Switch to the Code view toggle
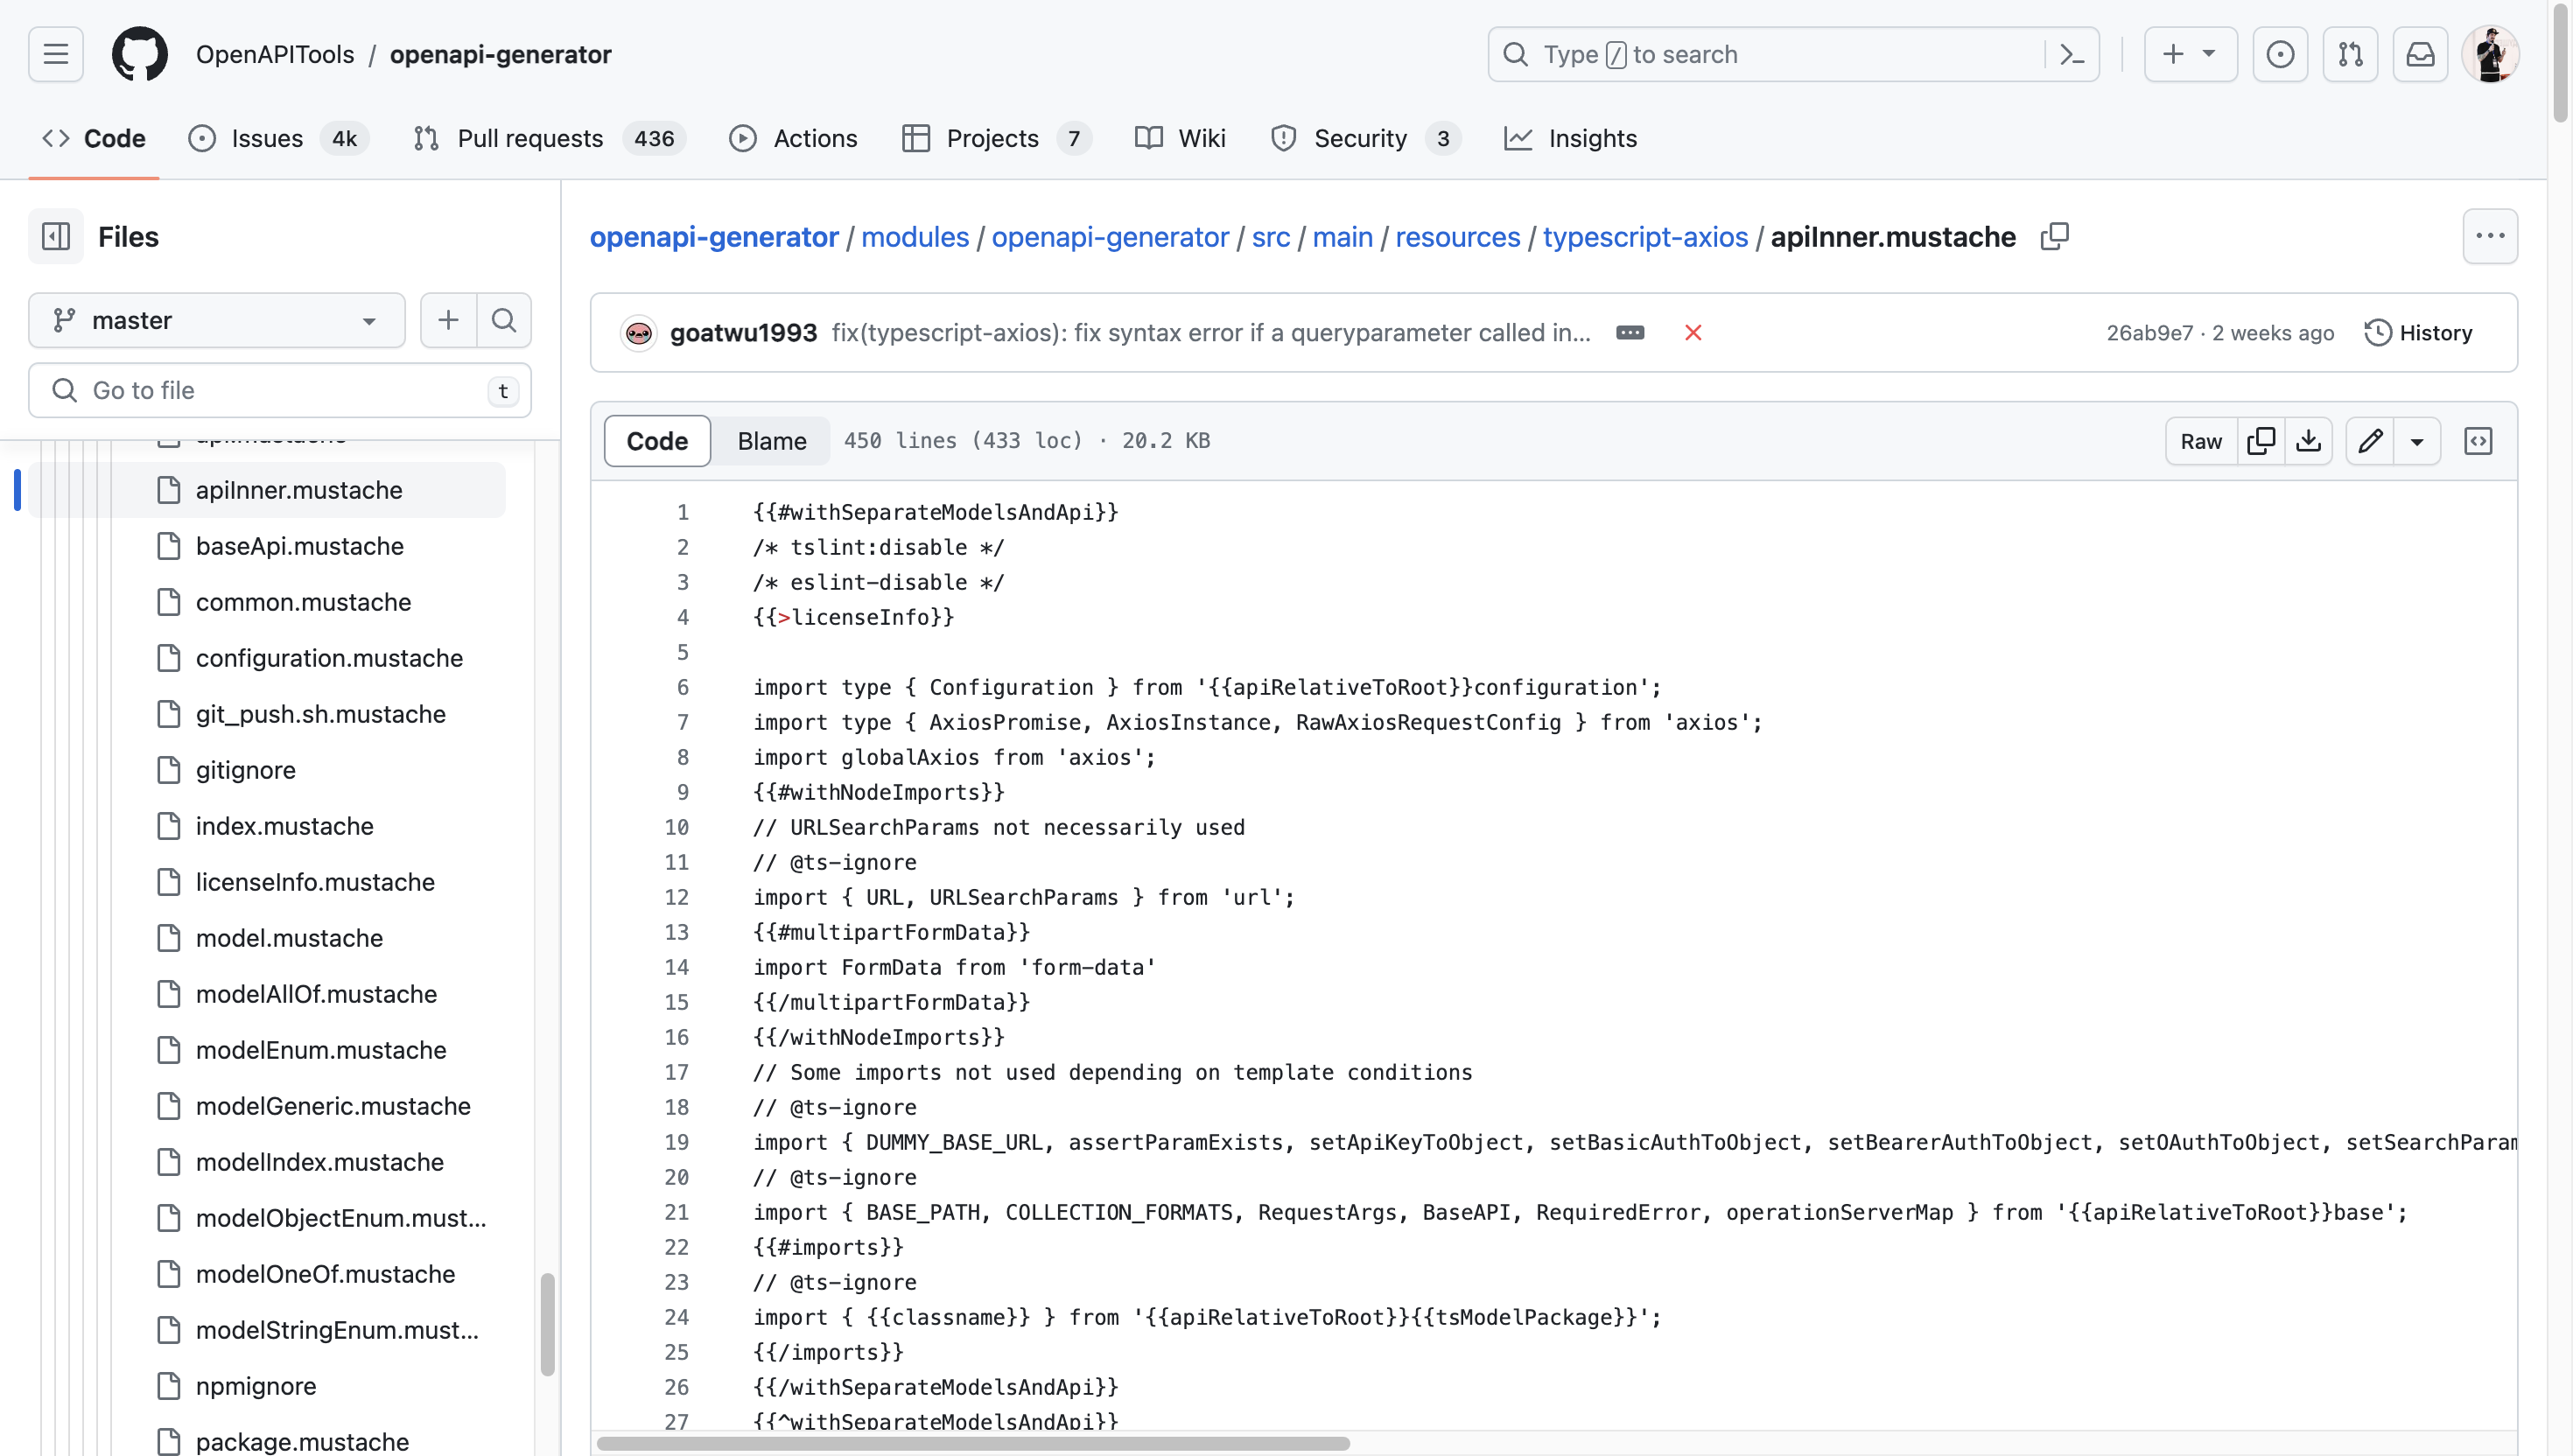The image size is (2573, 1456). pyautogui.click(x=657, y=441)
